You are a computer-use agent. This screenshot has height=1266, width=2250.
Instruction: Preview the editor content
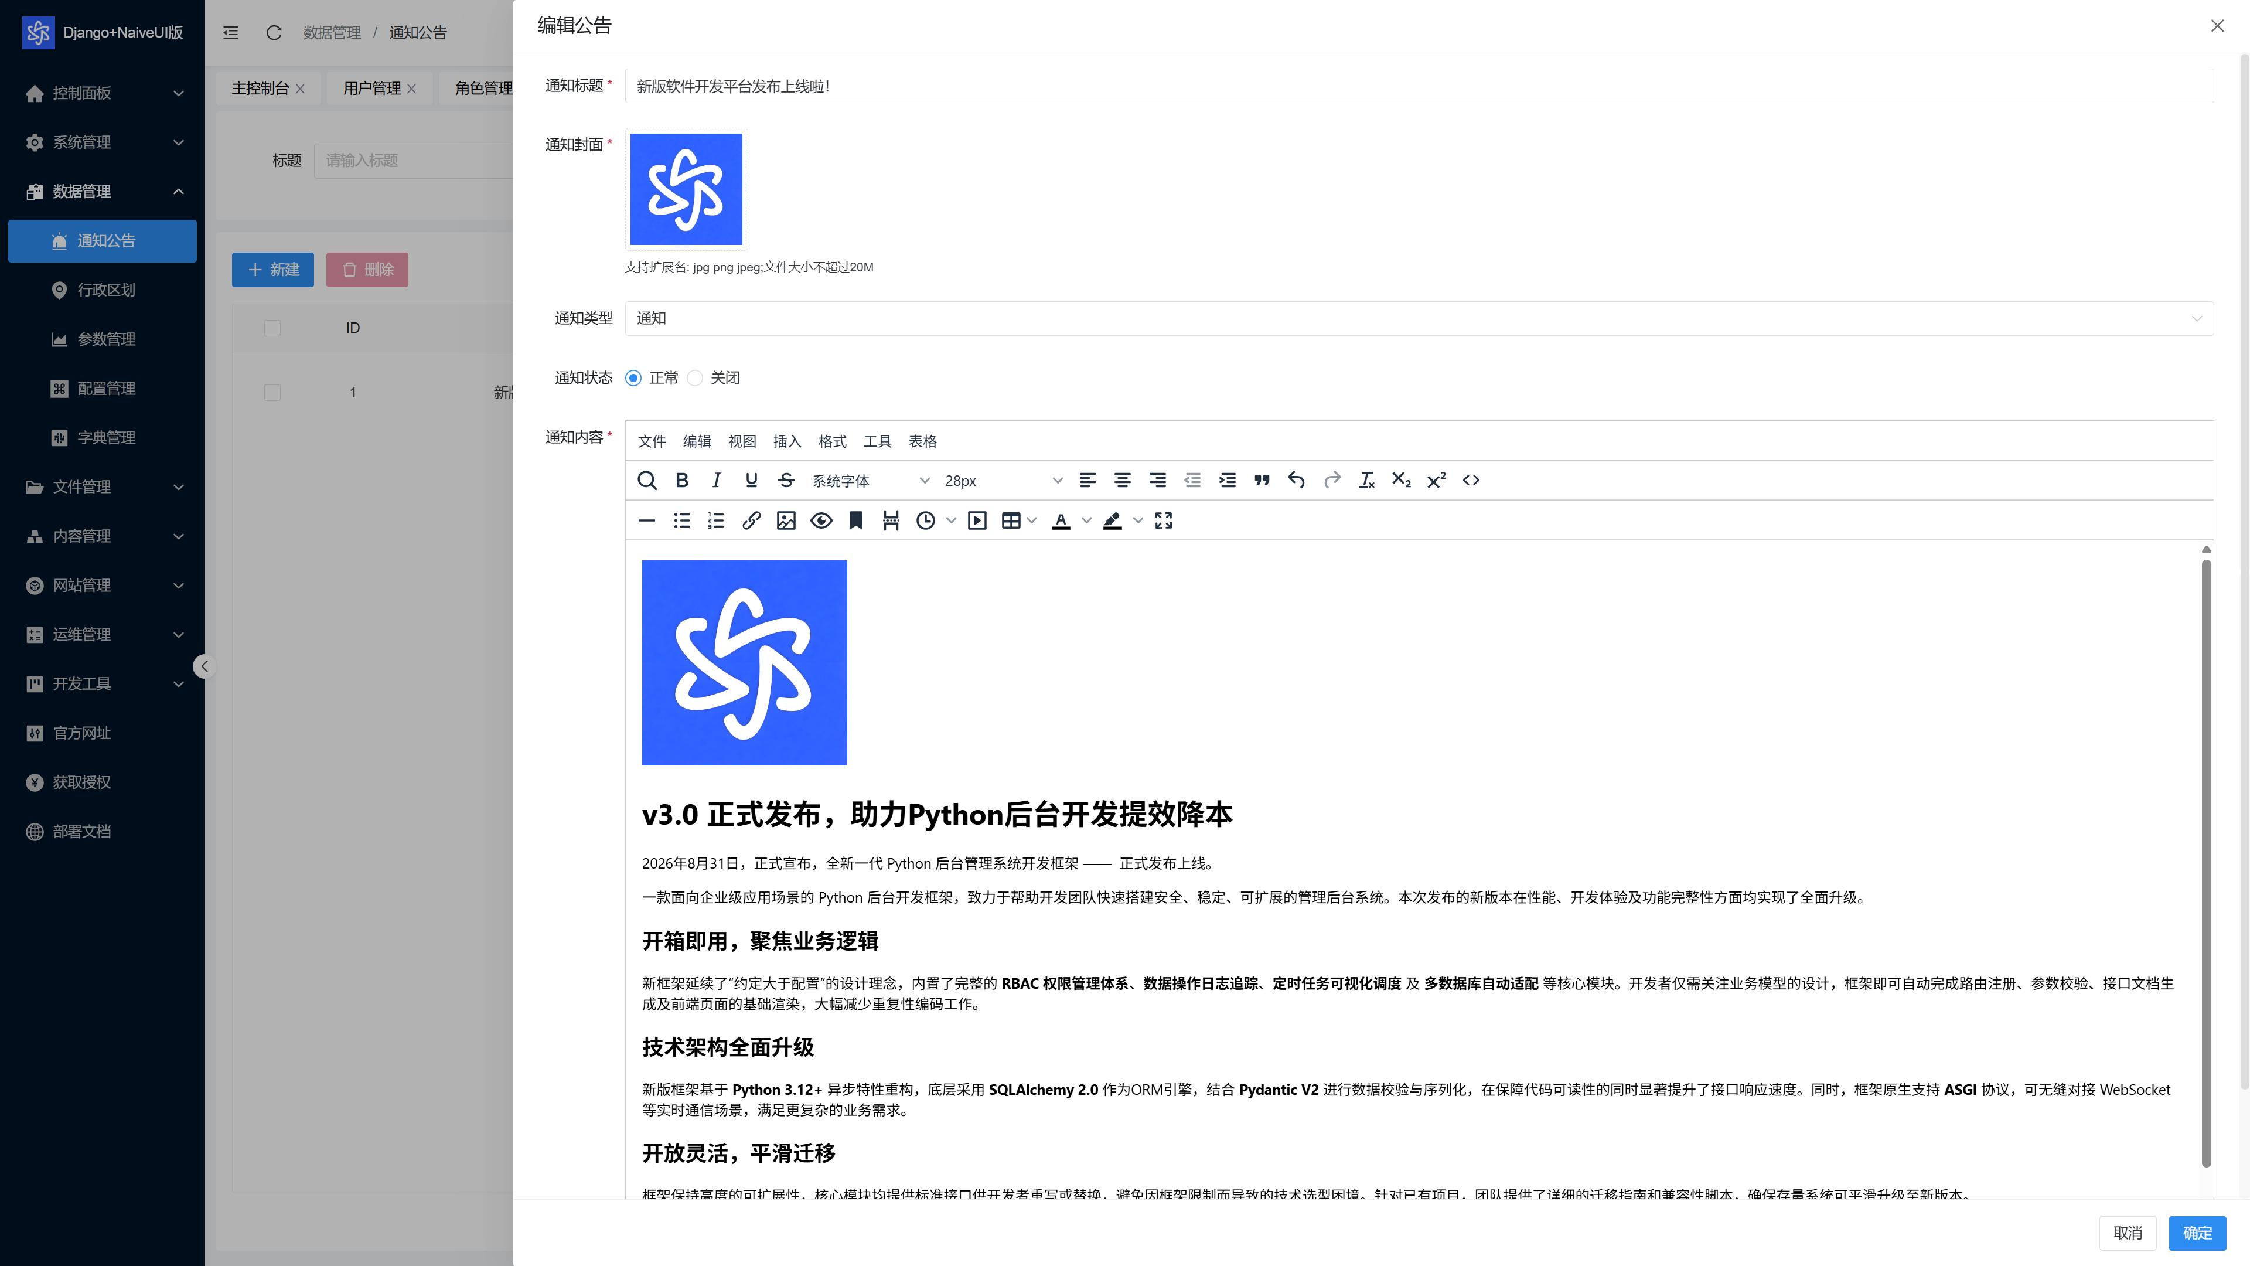pos(821,520)
